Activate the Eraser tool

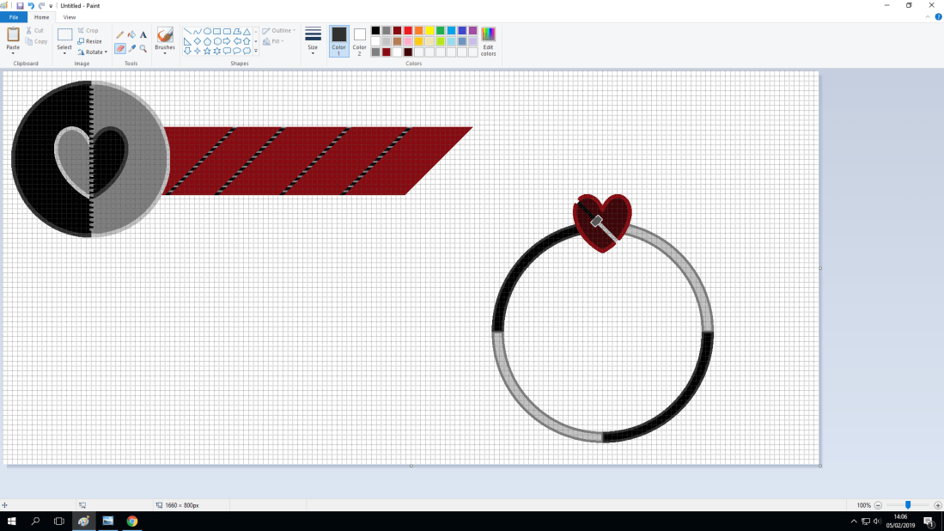[120, 49]
